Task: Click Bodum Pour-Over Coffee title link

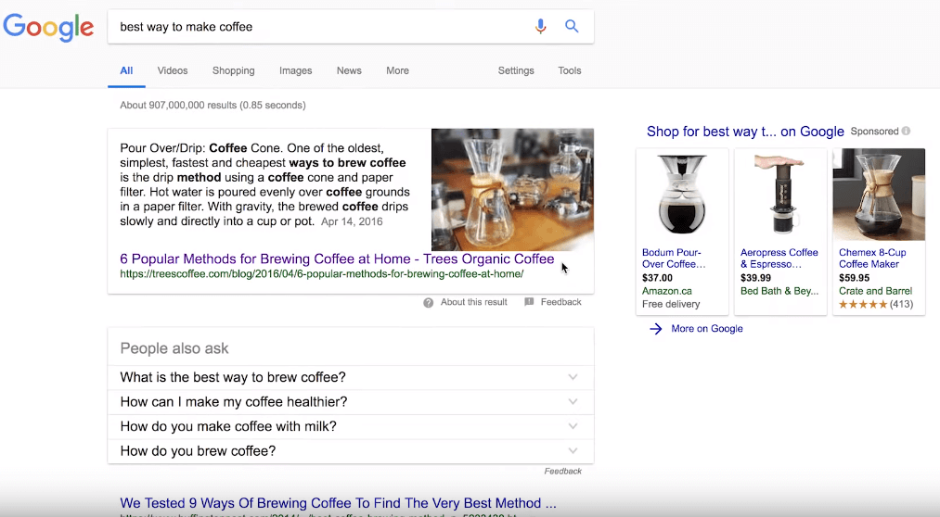Action: [x=674, y=258]
